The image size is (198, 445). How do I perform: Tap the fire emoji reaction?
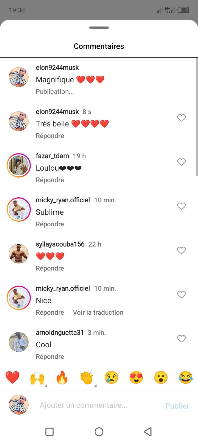tap(62, 377)
